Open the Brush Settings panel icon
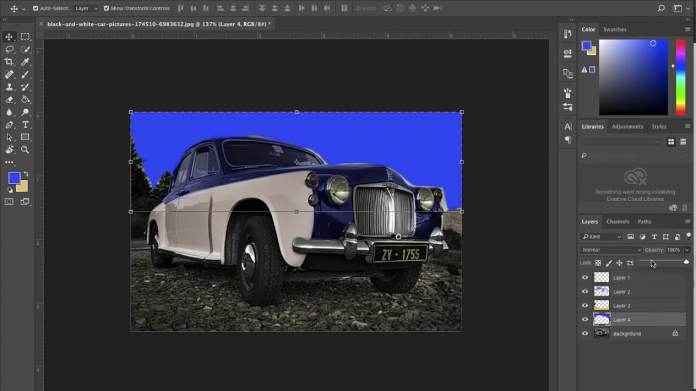The width and height of the screenshot is (696, 391). pyautogui.click(x=568, y=93)
